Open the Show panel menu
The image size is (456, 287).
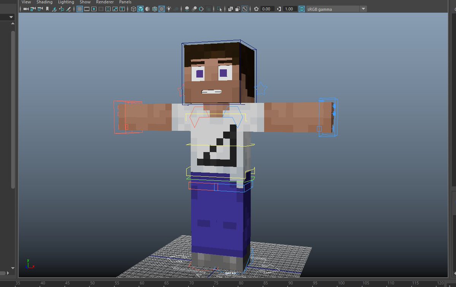click(85, 2)
